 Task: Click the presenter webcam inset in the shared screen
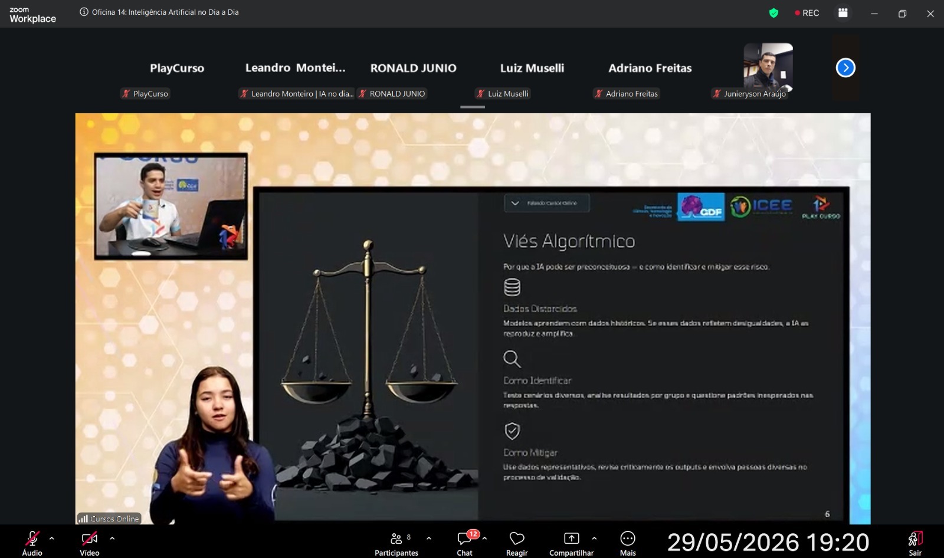click(171, 206)
